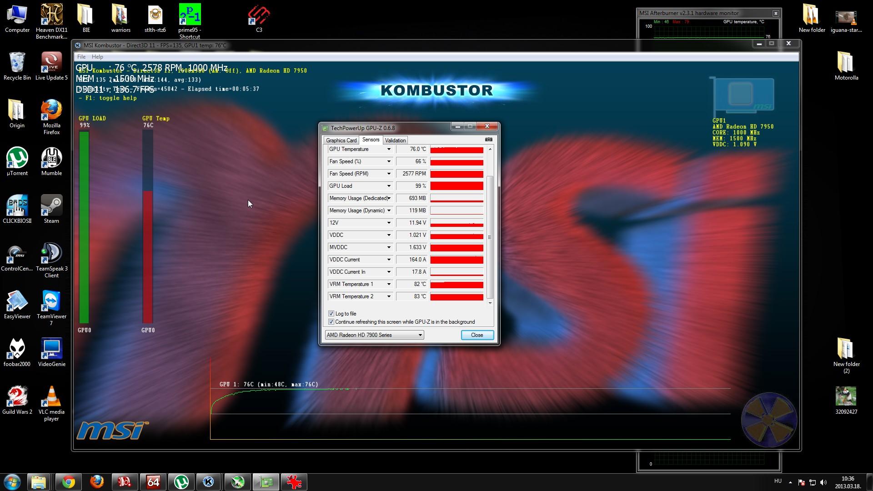
Task: Close the MSI Afterburner hardware monitor
Action: (x=776, y=13)
